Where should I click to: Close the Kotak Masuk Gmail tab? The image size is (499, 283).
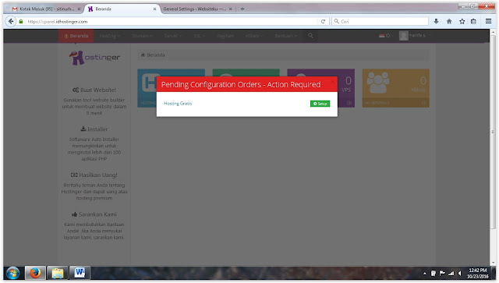79,9
